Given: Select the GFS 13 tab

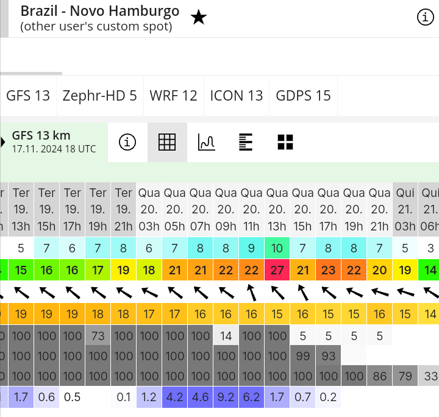Looking at the screenshot, I should click(x=28, y=96).
